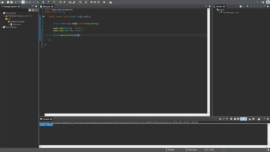
Task: Open External Tools run icon
Action: [54, 2]
